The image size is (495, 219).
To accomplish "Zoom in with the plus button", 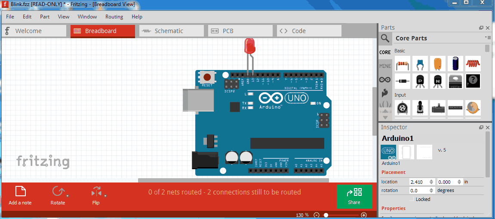I will pos(364,215).
